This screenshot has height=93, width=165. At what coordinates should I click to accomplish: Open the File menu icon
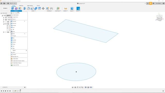point(5,3)
